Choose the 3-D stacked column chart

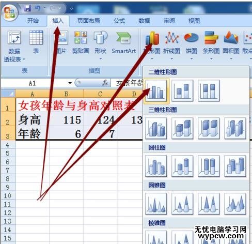point(182,128)
